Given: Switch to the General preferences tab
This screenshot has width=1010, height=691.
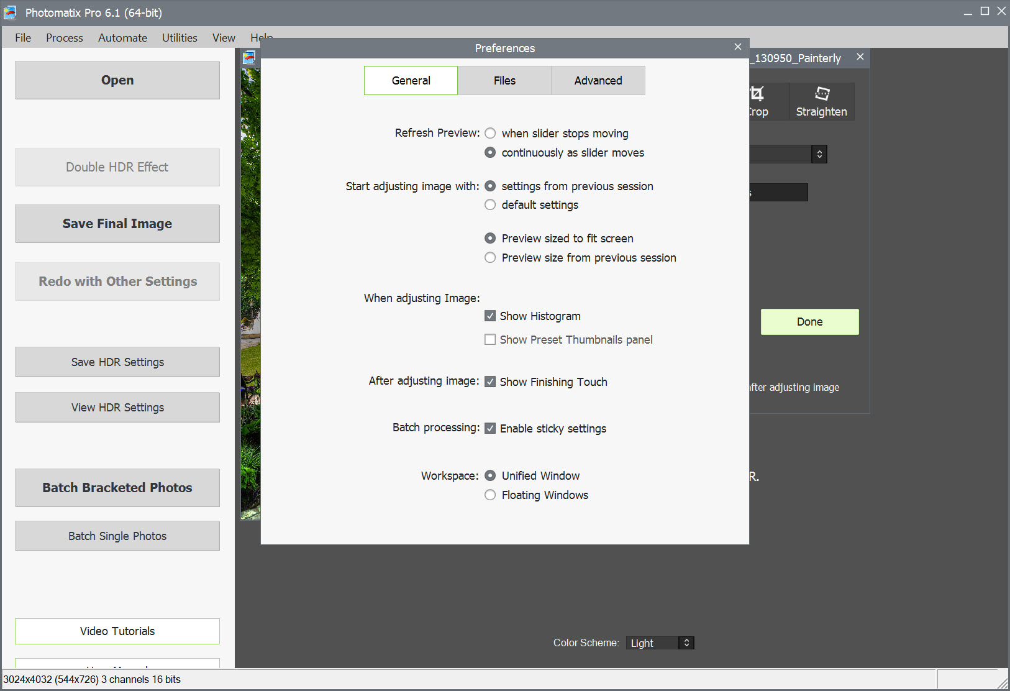Looking at the screenshot, I should [x=411, y=80].
